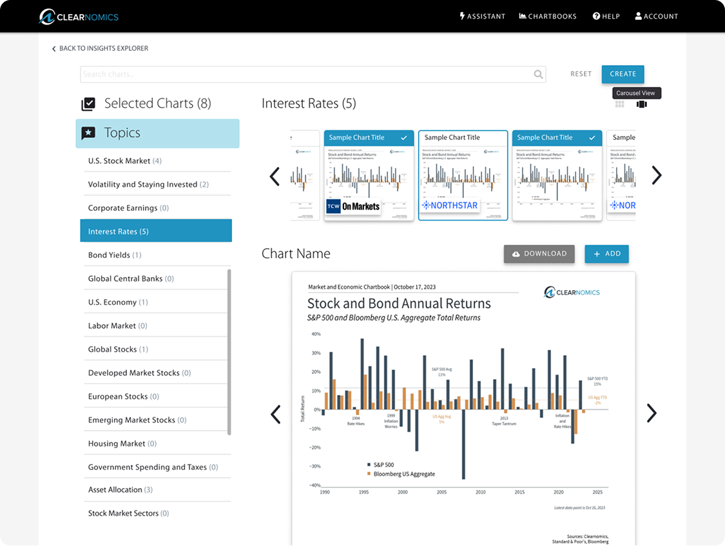Select Global Stocks topic

155,349
